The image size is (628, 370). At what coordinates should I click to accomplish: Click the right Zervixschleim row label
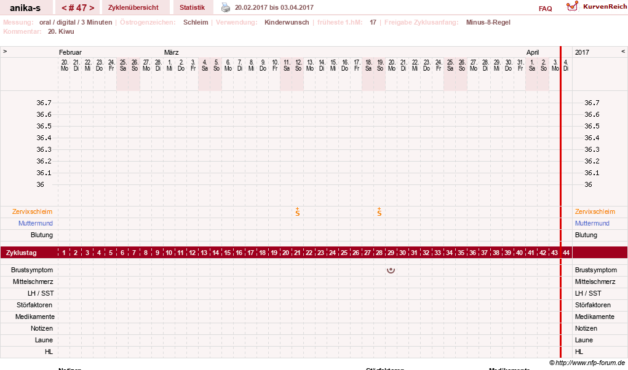[x=595, y=211]
